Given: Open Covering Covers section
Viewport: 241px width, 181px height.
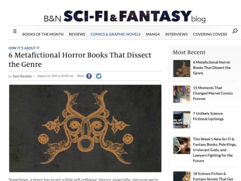Looking at the screenshot, I should click(x=210, y=34).
